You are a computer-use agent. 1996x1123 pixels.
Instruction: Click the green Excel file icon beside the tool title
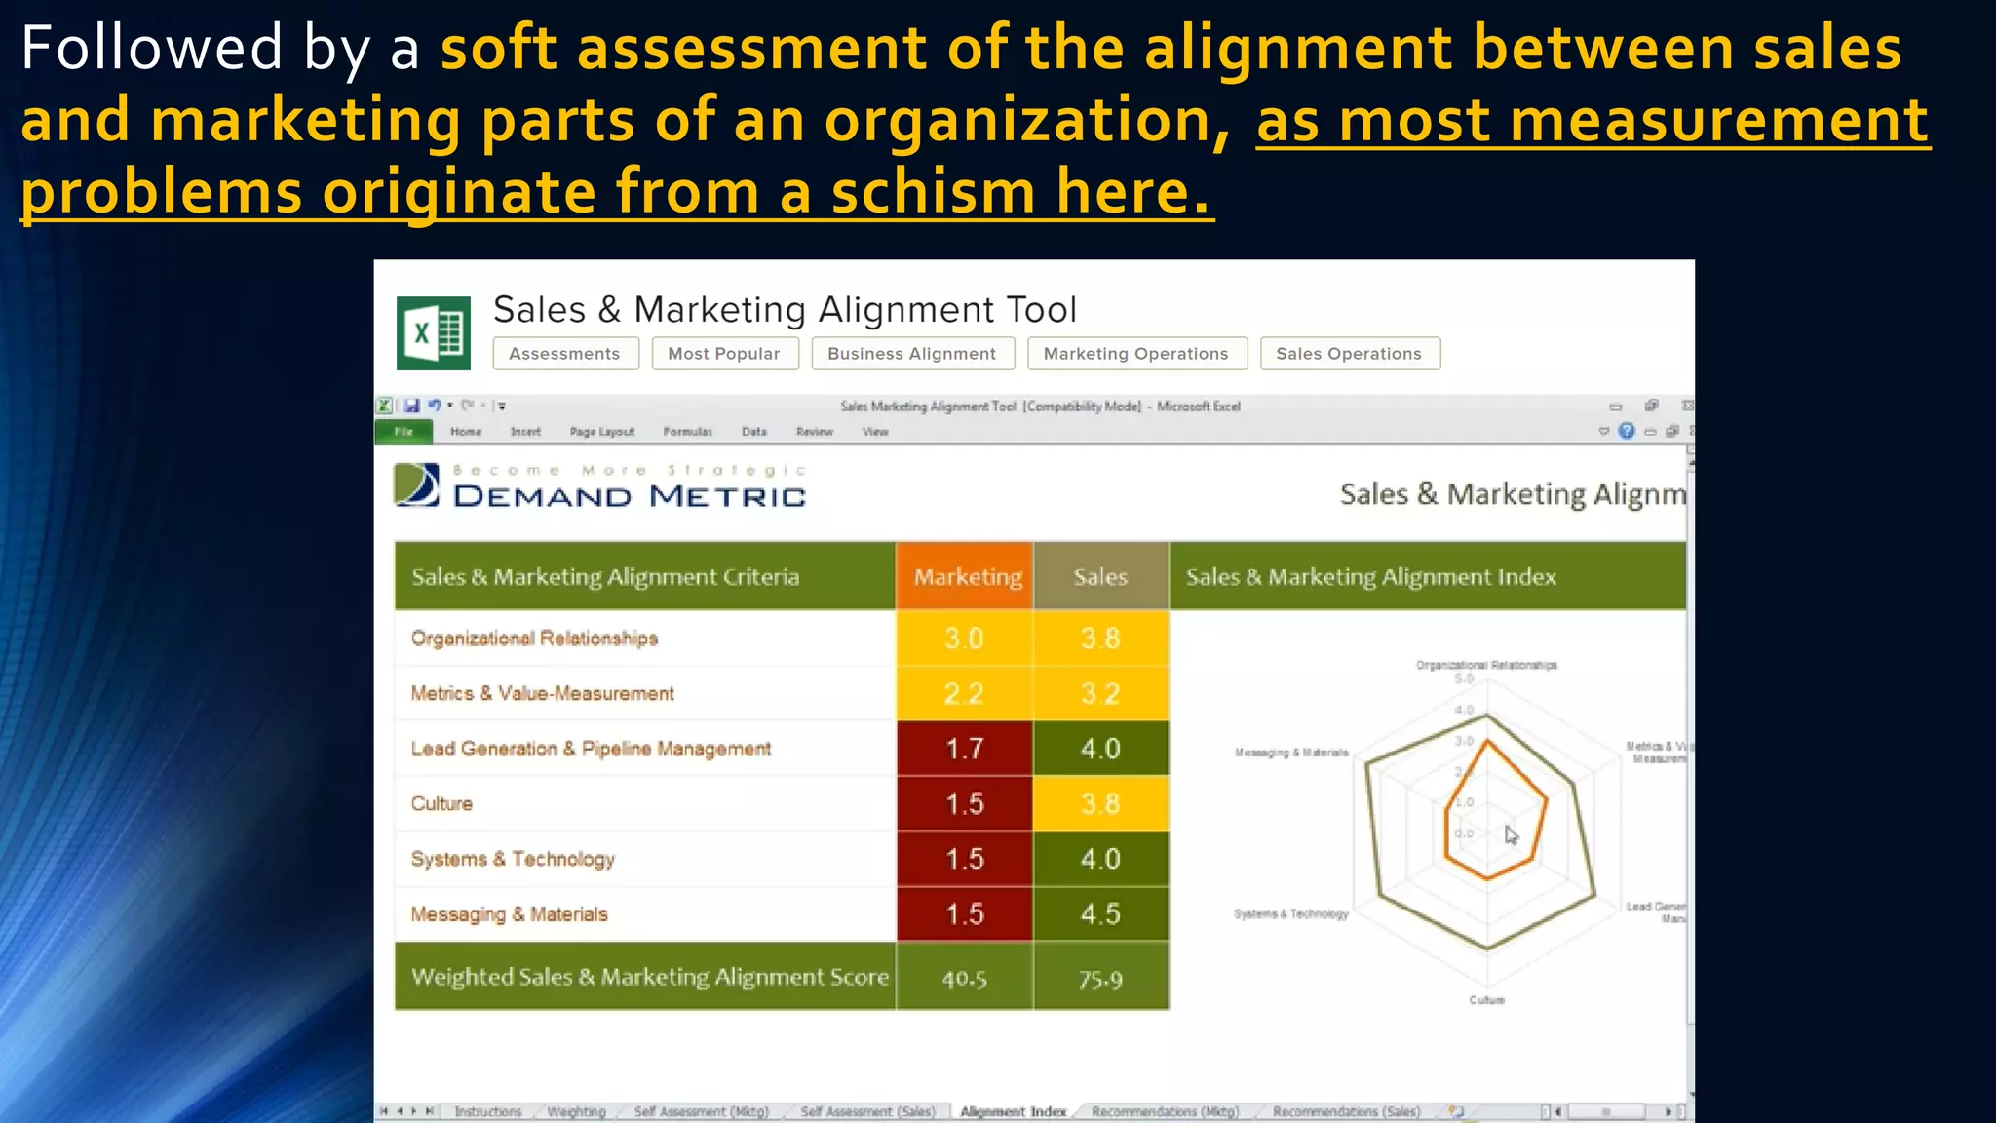click(434, 333)
